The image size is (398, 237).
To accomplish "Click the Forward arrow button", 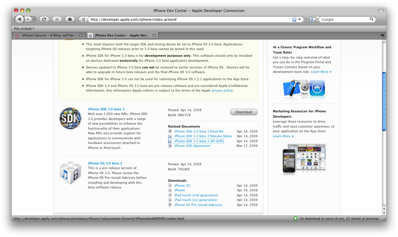I will click(x=28, y=19).
